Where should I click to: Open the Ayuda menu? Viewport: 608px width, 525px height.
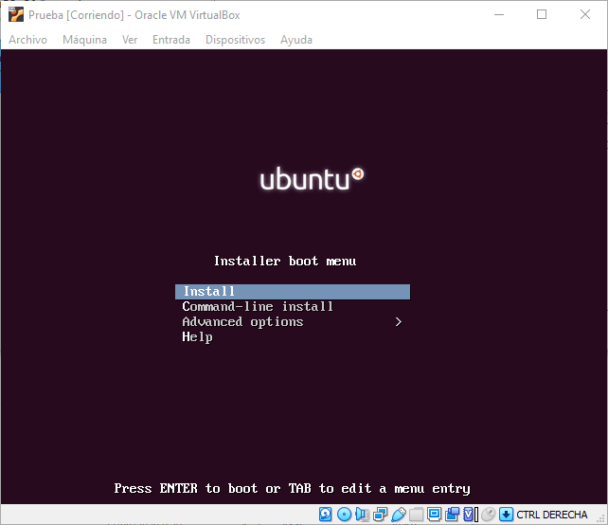point(295,40)
